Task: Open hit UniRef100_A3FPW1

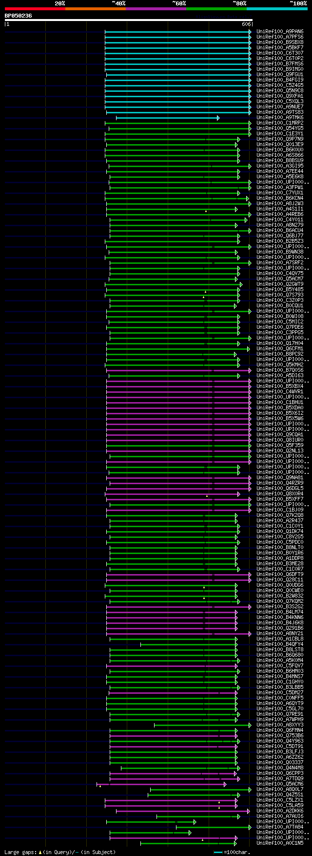Action: [x=280, y=187]
